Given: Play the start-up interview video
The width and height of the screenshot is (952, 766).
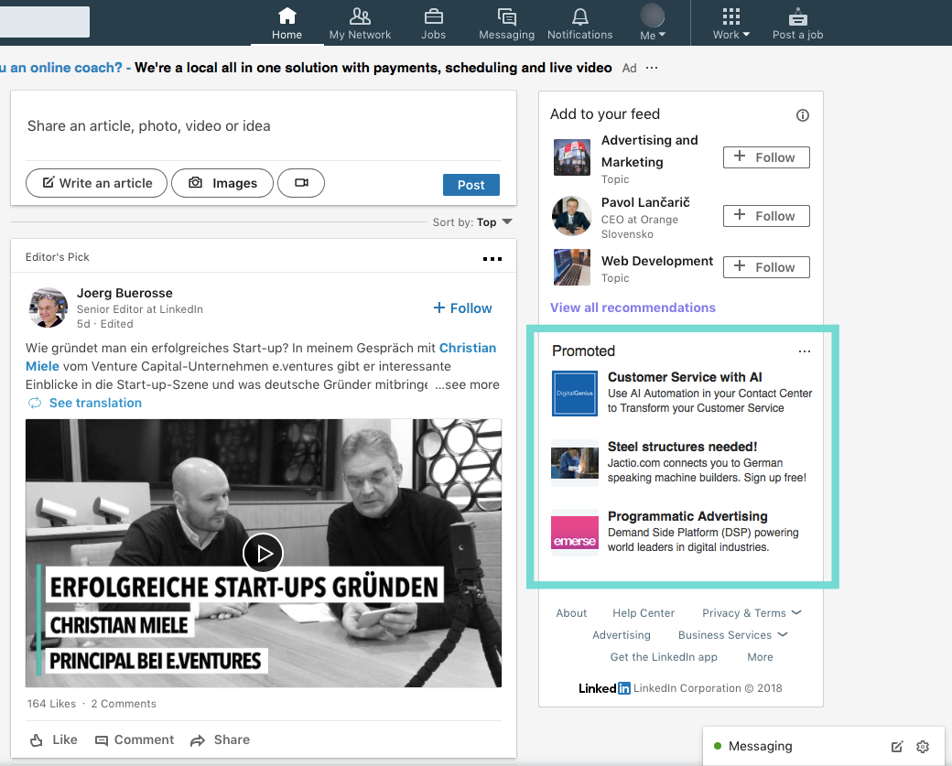Looking at the screenshot, I should tap(263, 553).
